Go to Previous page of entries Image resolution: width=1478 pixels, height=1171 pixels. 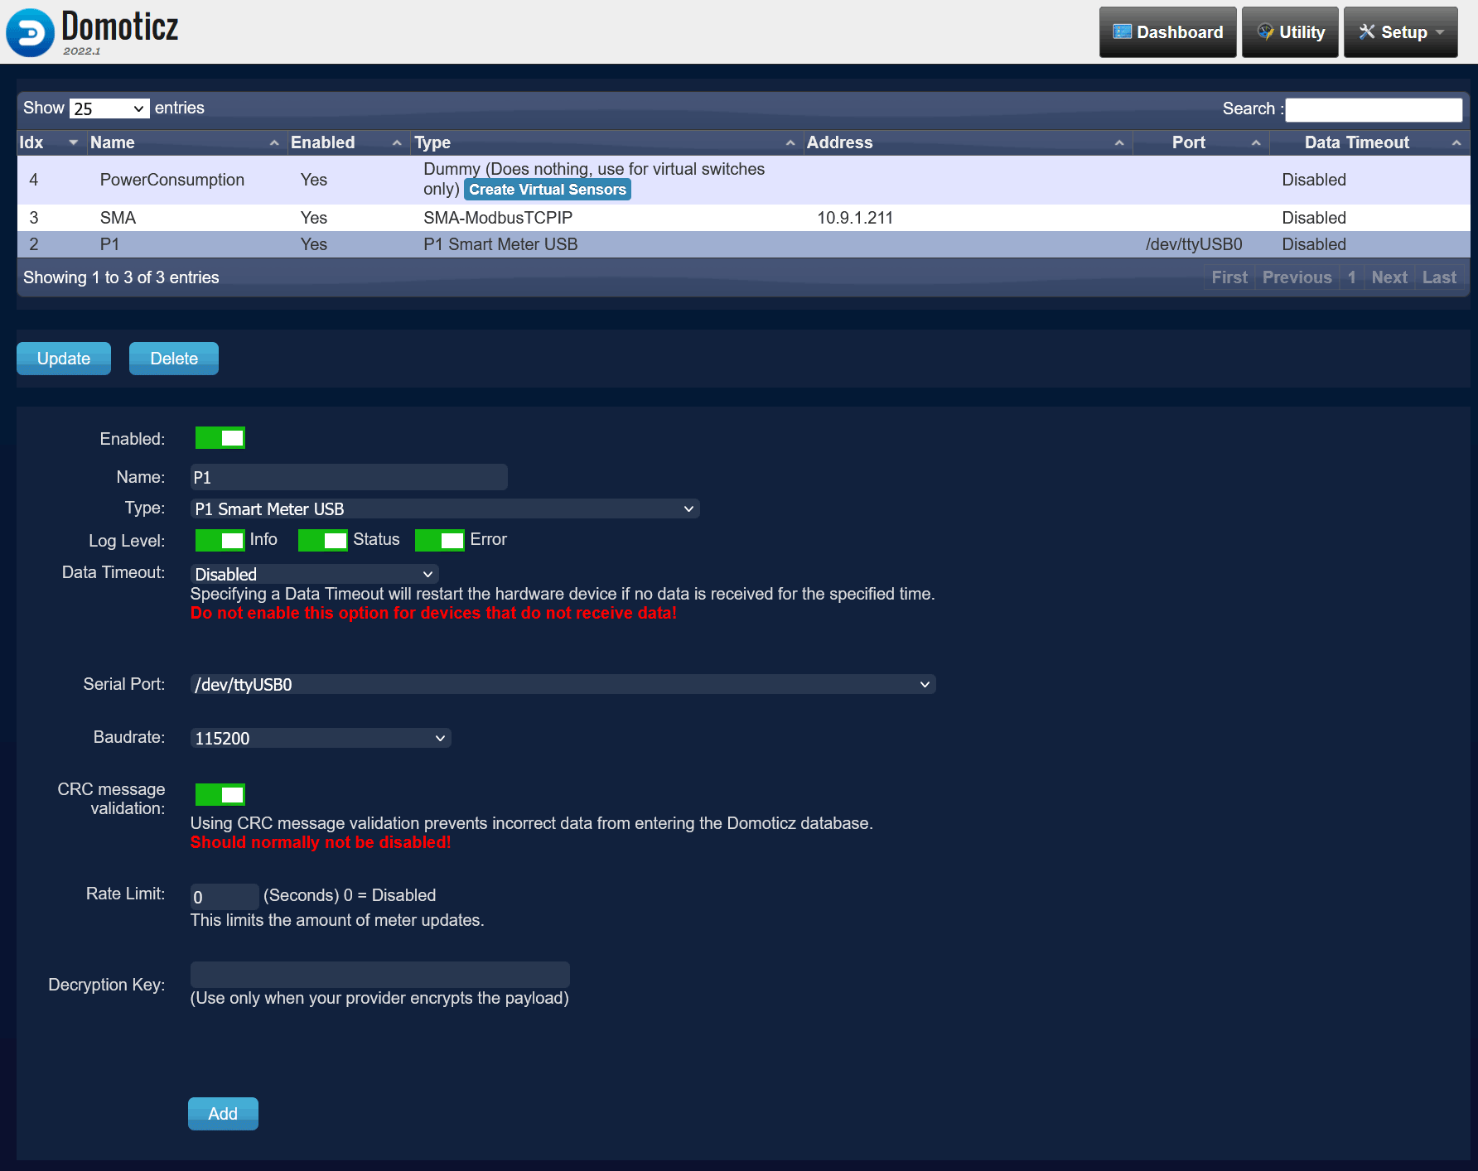point(1297,277)
